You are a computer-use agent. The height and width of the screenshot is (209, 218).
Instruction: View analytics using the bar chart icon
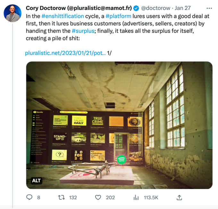[136, 197]
